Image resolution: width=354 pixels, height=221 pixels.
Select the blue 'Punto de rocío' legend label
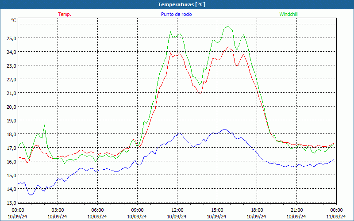tap(176, 14)
